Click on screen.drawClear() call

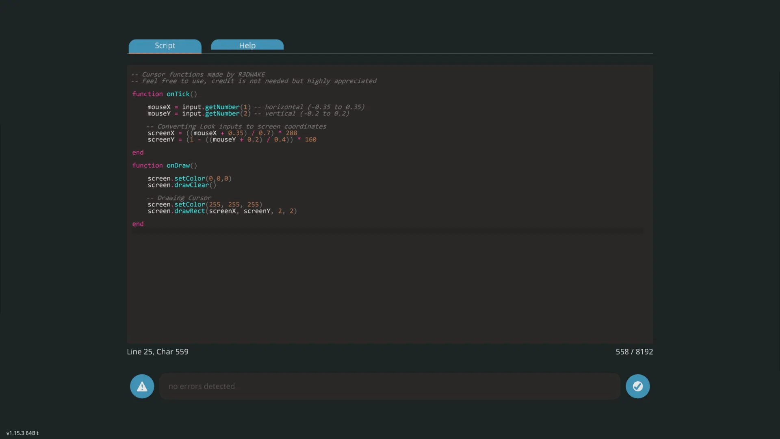click(x=182, y=185)
